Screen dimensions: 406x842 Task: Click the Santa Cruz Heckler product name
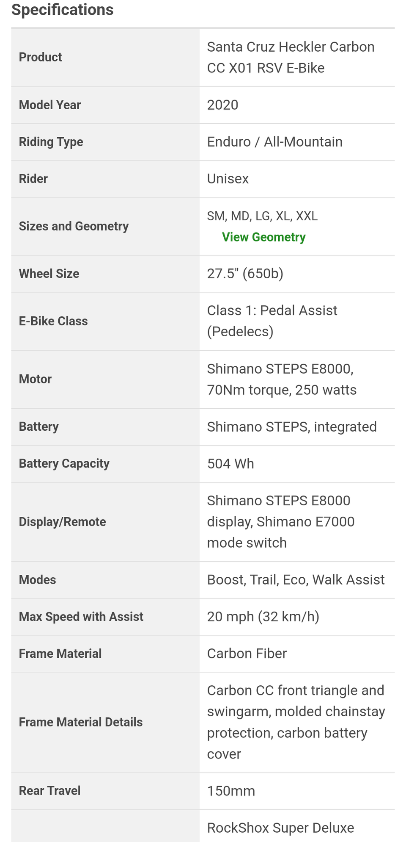[290, 57]
